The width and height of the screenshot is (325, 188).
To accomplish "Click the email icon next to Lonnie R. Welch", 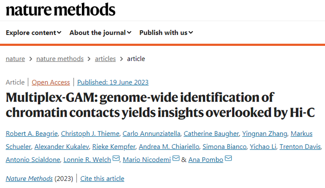I will click(116, 159).
